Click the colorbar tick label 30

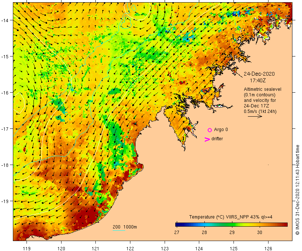pos(259,233)
